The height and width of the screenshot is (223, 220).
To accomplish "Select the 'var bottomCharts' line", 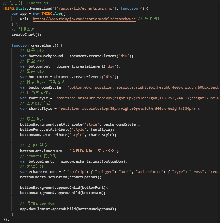I will coord(74,161).
